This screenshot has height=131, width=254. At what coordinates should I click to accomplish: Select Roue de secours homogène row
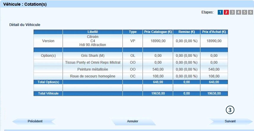(93, 76)
